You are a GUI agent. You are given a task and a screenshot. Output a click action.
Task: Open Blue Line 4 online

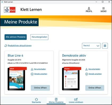(40, 88)
